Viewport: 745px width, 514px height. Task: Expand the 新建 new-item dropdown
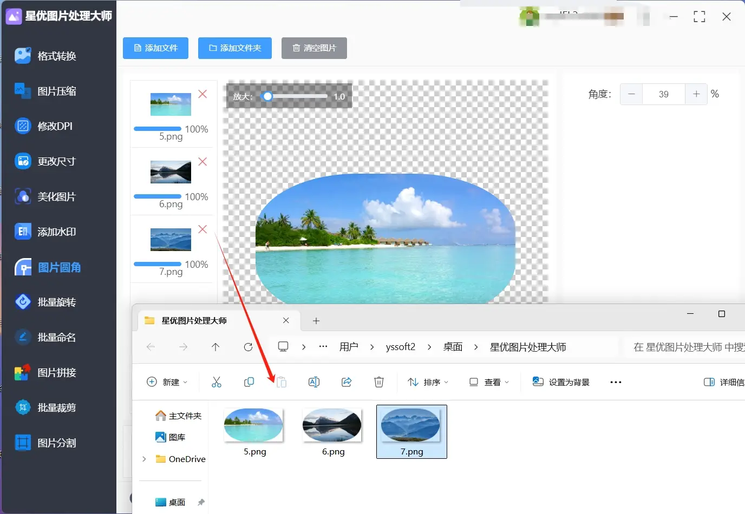[168, 382]
